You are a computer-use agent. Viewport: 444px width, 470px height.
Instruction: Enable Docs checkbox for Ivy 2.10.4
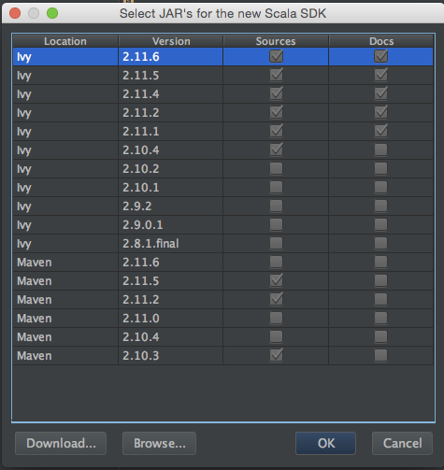[x=380, y=150]
